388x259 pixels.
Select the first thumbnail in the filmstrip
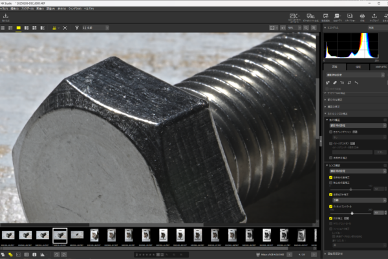click(9, 234)
